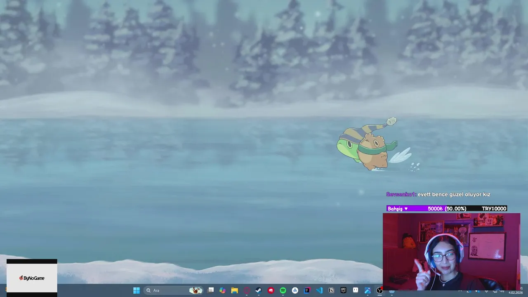Click the Sevsenko1 chat message text
The image size is (528, 297).
tap(454, 194)
